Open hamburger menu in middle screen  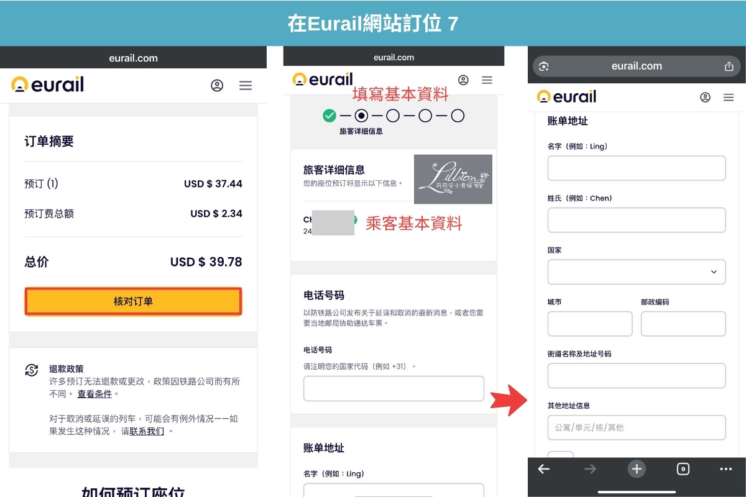coord(487,80)
